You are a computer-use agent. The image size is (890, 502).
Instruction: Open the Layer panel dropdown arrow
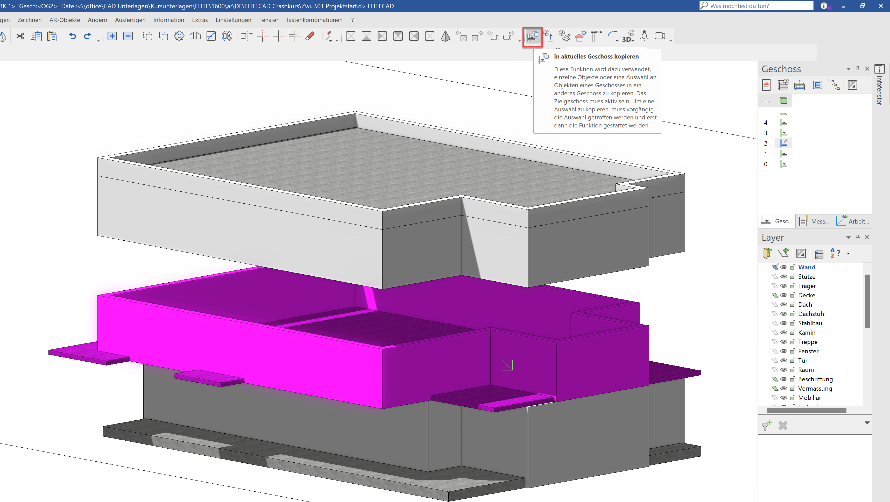pos(848,237)
